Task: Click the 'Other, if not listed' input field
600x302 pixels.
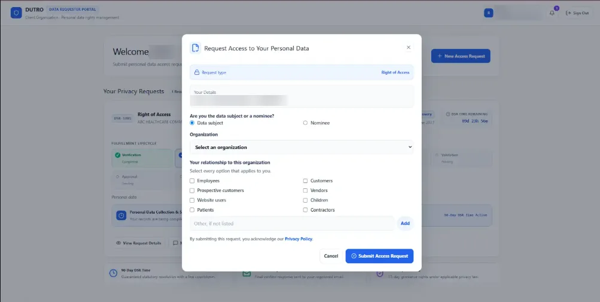Action: pos(292,224)
